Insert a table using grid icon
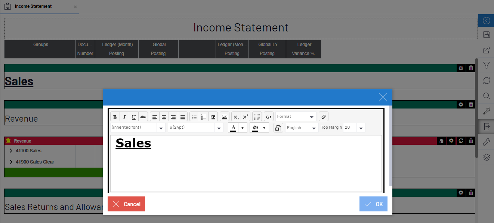Image resolution: width=494 pixels, height=223 pixels. click(x=257, y=117)
